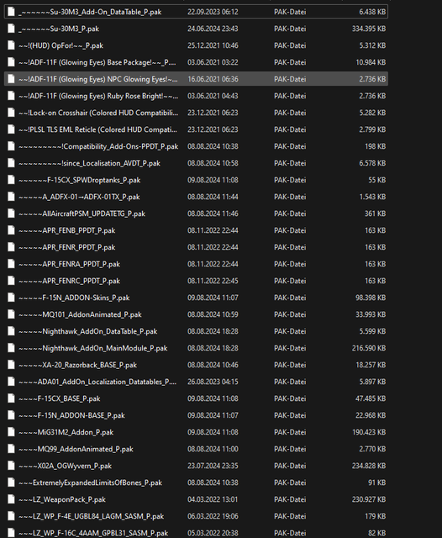The width and height of the screenshot is (442, 538).
Task: Click the date 24.06.2024 23:43
Action: (x=213, y=29)
